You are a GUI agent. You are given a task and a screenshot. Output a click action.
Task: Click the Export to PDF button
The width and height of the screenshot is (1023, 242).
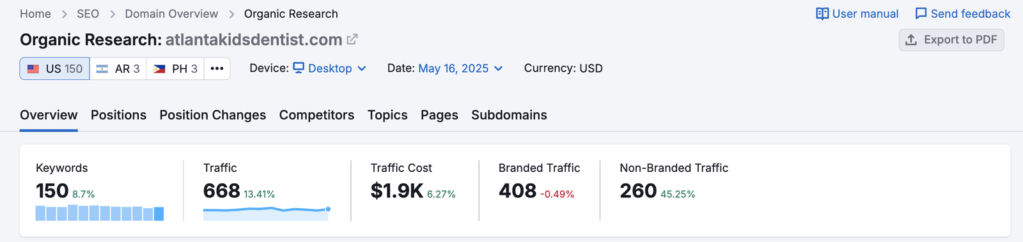(x=951, y=40)
